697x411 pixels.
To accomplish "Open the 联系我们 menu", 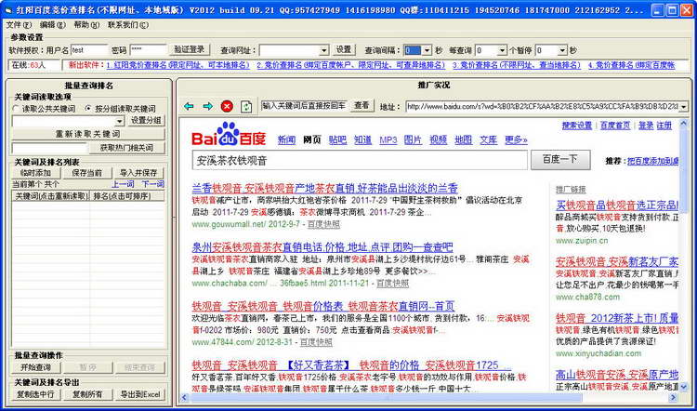I will click(128, 25).
